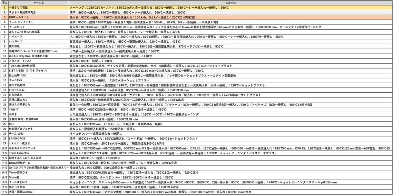Click the チーム ジェイテクト cell
This screenshot has height=195, width=393.
(38, 22)
